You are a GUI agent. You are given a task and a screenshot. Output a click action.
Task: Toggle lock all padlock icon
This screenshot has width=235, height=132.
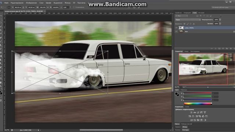coord(194,24)
